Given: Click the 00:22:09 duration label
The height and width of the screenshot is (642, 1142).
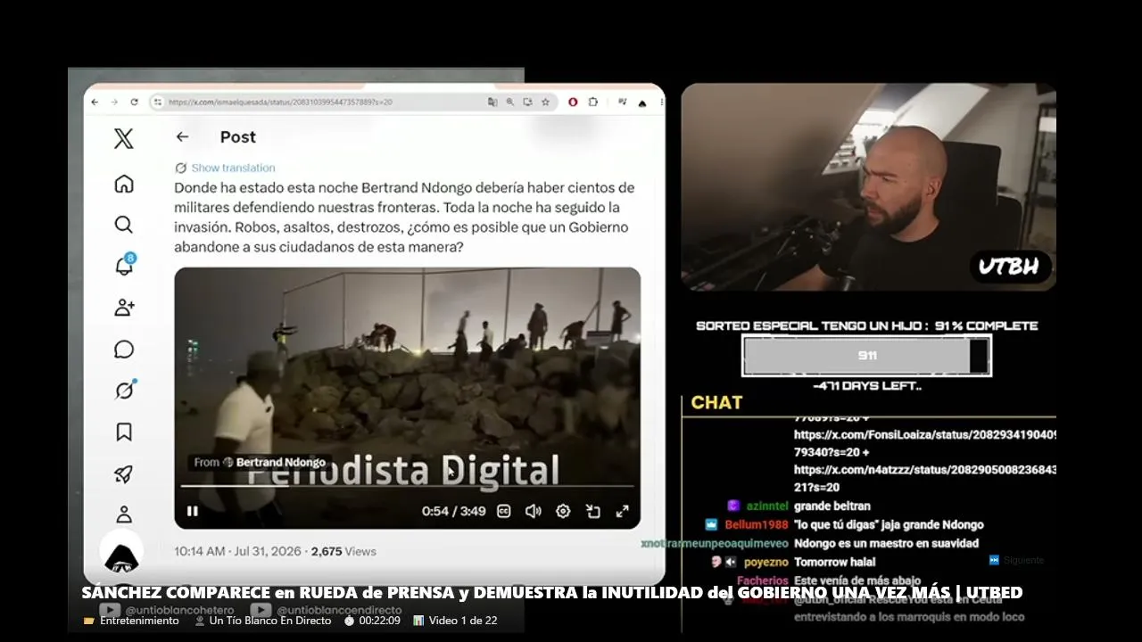Looking at the screenshot, I should pyautogui.click(x=379, y=621).
